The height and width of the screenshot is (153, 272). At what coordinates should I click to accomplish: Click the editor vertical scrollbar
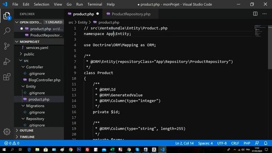click(270, 47)
